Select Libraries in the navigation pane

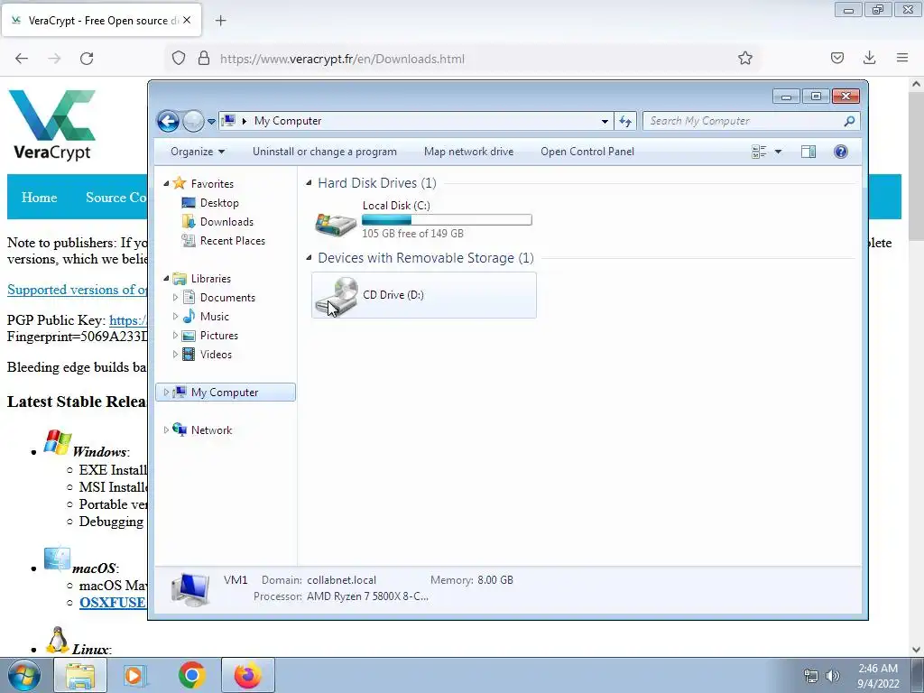(x=211, y=278)
